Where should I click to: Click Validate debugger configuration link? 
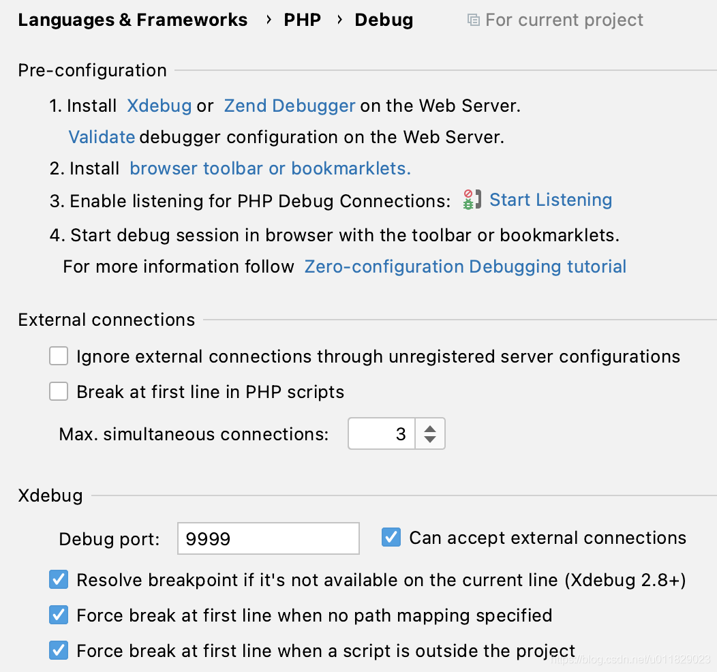[x=102, y=138]
